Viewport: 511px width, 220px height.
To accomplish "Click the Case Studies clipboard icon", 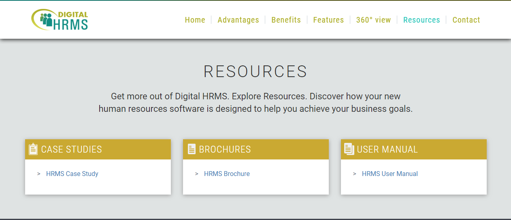I will 33,149.
